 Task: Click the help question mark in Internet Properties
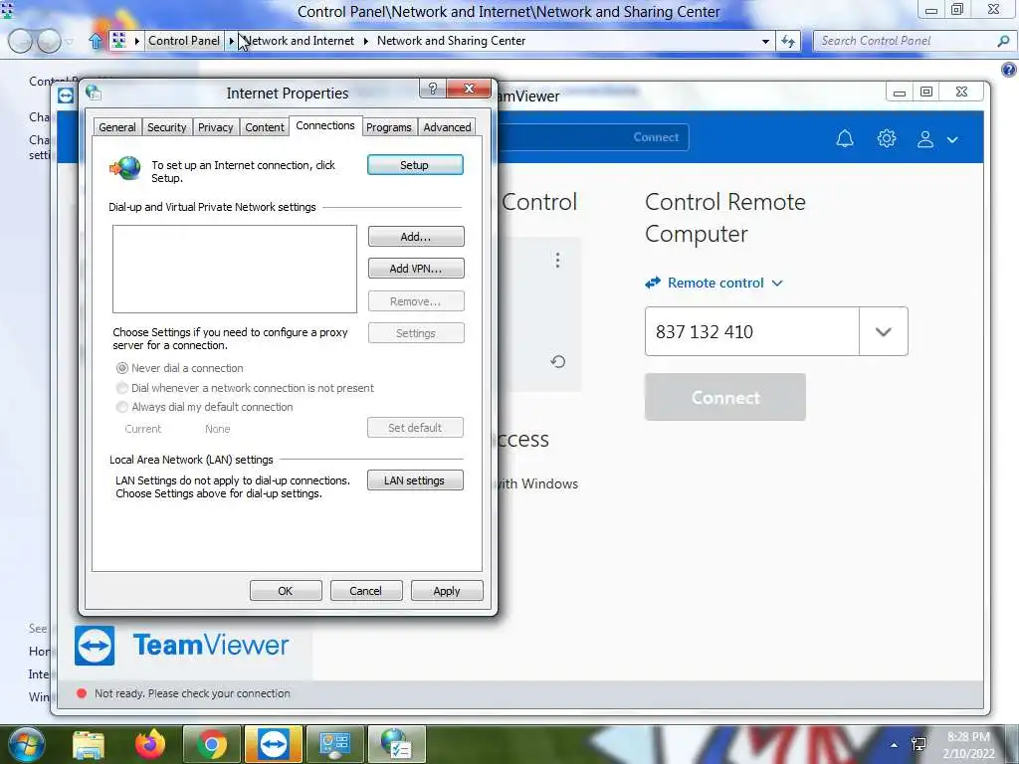433,89
